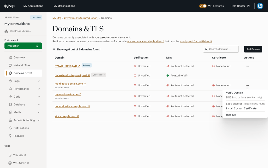Image resolution: width=268 pixels, height=168 pixels.
Task: Click the Certificate column header
Action: coord(219,57)
